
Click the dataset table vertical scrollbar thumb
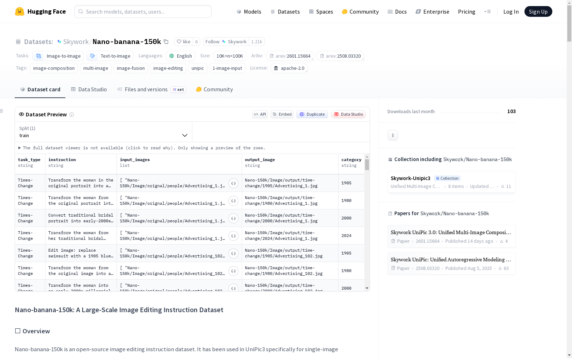pos(367,165)
